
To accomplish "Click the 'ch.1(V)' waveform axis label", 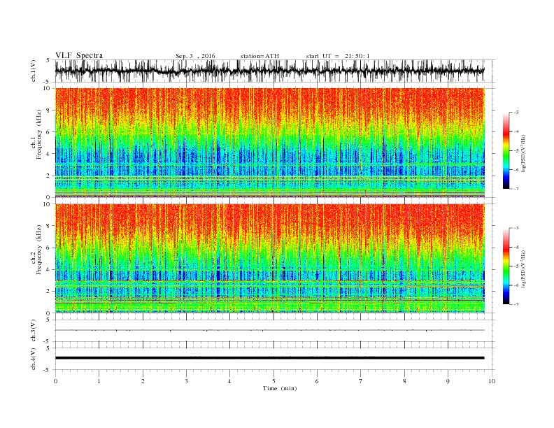I will pyautogui.click(x=34, y=71).
